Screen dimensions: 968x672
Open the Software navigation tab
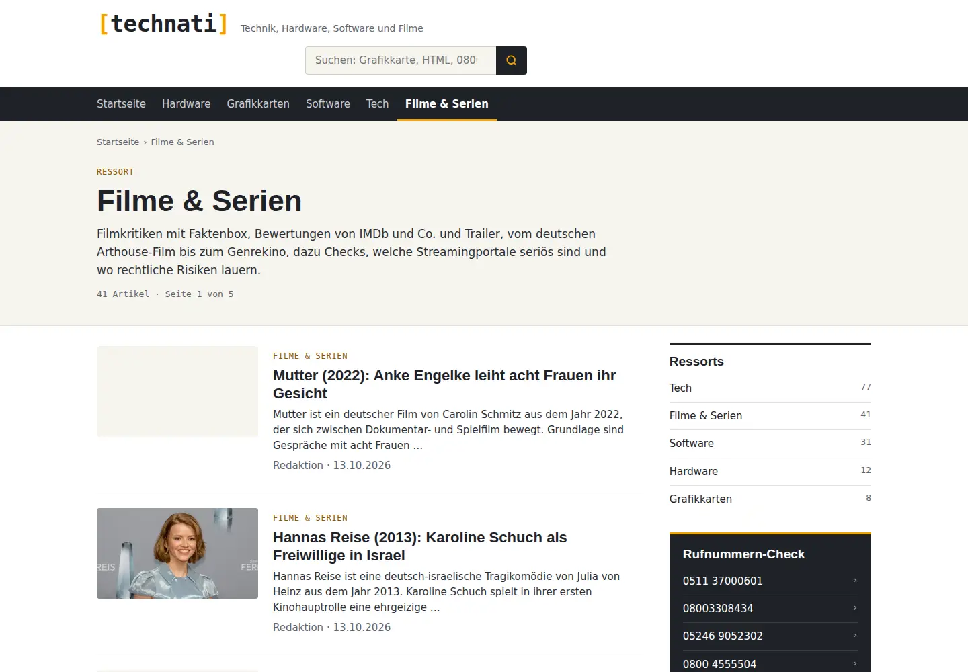328,103
